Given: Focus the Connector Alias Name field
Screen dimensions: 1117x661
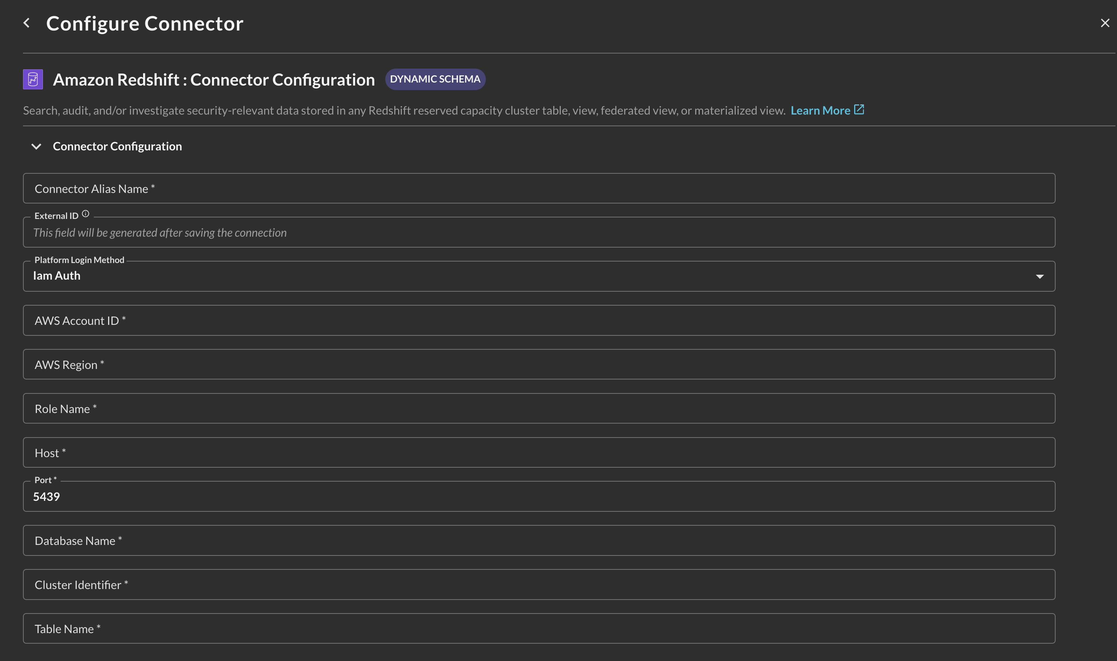Looking at the screenshot, I should click(x=539, y=188).
